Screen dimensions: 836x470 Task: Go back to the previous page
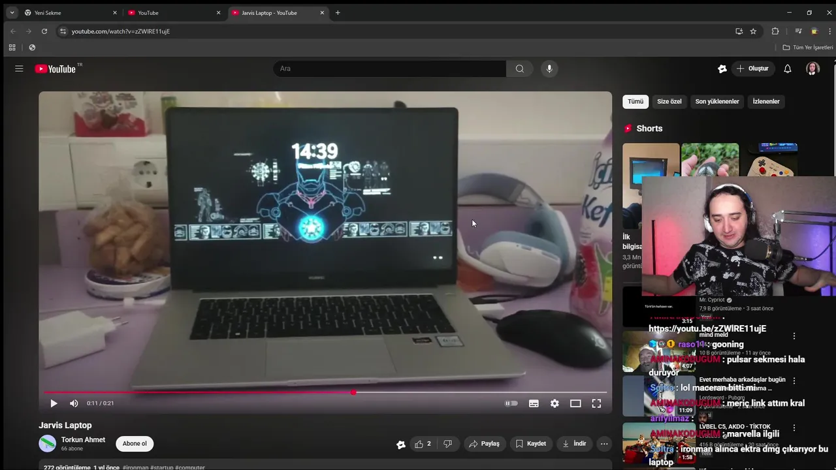(12, 31)
